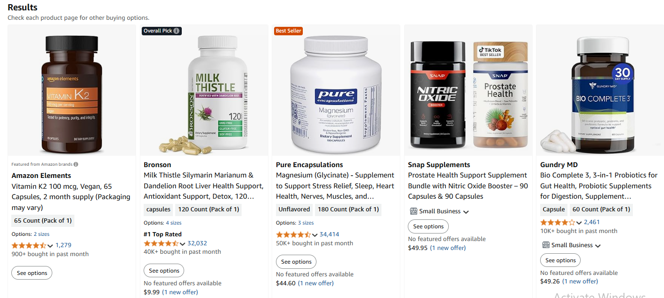Click See options for Vitamin K2
The image size is (664, 298).
[32, 273]
